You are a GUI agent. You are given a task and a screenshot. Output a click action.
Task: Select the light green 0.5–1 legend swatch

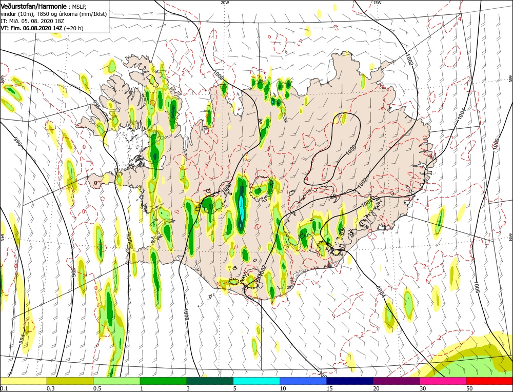[117, 381]
